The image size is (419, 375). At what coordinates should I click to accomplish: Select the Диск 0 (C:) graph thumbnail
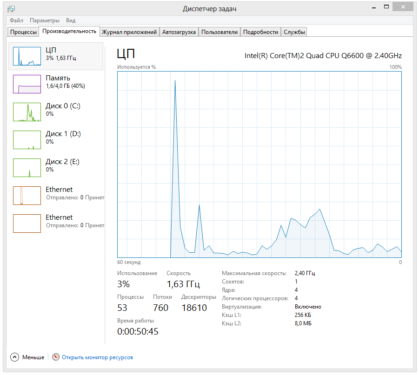(27, 112)
